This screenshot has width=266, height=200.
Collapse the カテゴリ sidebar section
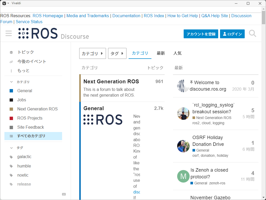coord(11,82)
